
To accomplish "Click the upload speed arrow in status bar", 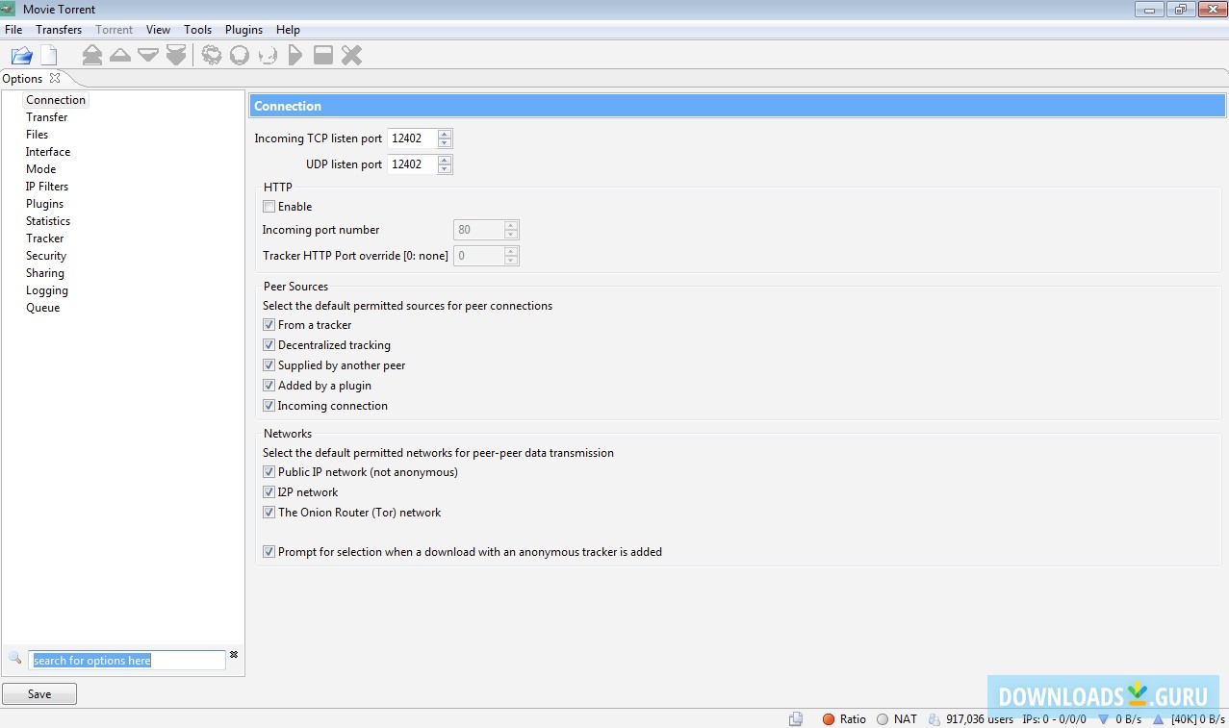I will pyautogui.click(x=1158, y=718).
